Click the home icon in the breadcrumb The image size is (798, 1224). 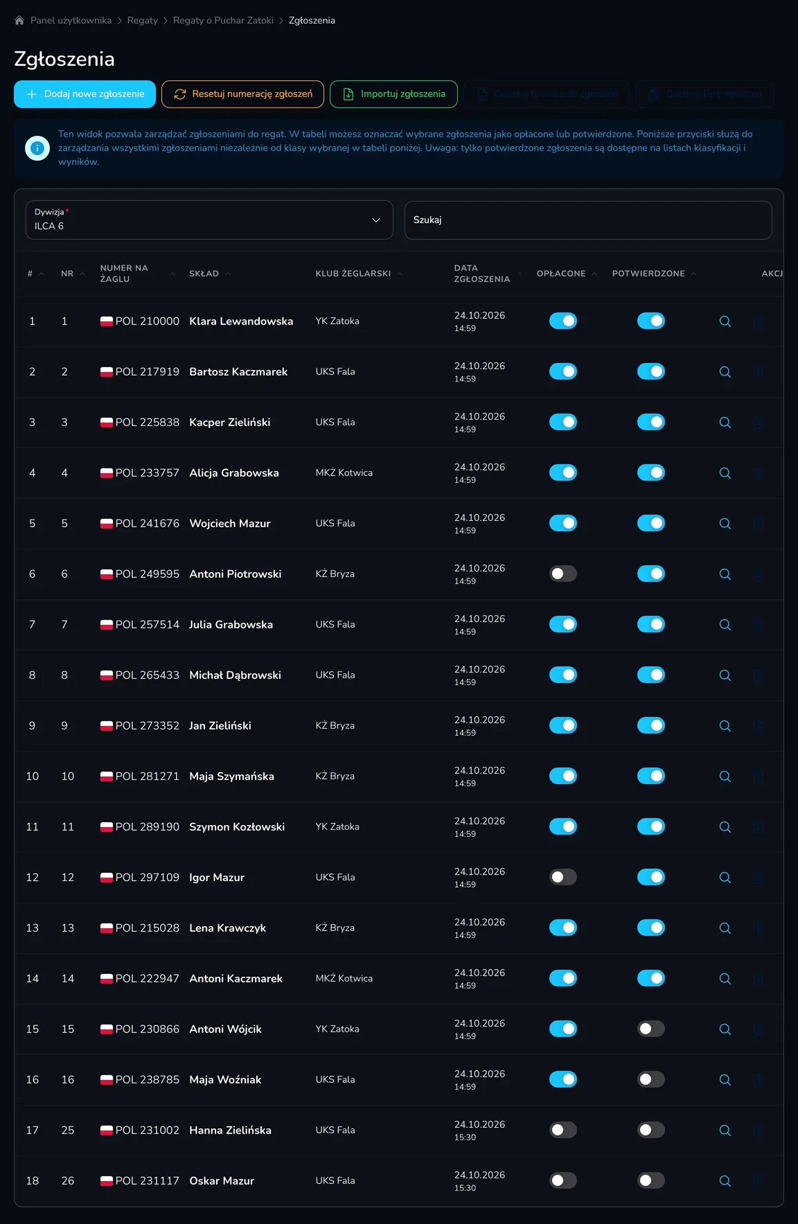pyautogui.click(x=19, y=21)
